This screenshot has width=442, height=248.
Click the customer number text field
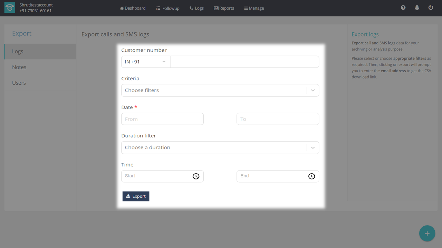click(x=244, y=62)
